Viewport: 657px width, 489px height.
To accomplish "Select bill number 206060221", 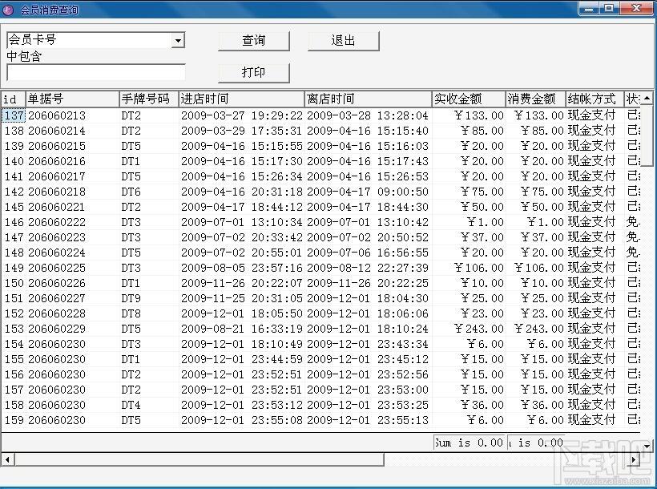I will (x=57, y=207).
